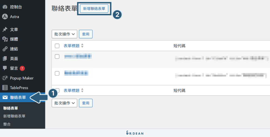The width and height of the screenshot is (270, 137).
Task: Sort by bottom 表單標題 arrows icon
Action: [82, 90]
